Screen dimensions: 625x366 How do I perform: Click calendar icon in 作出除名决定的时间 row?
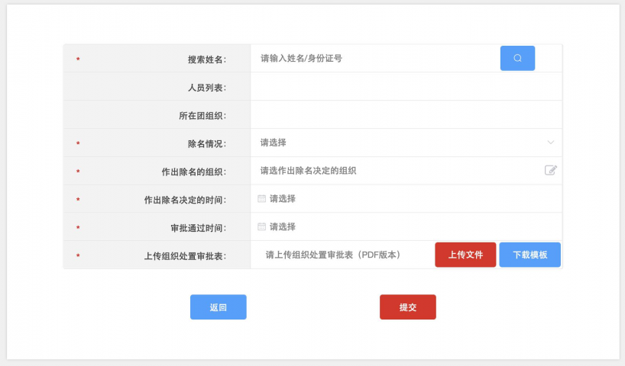pyautogui.click(x=261, y=198)
